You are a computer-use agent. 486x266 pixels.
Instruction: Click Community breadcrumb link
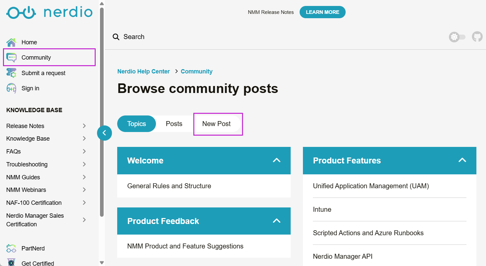[197, 71]
